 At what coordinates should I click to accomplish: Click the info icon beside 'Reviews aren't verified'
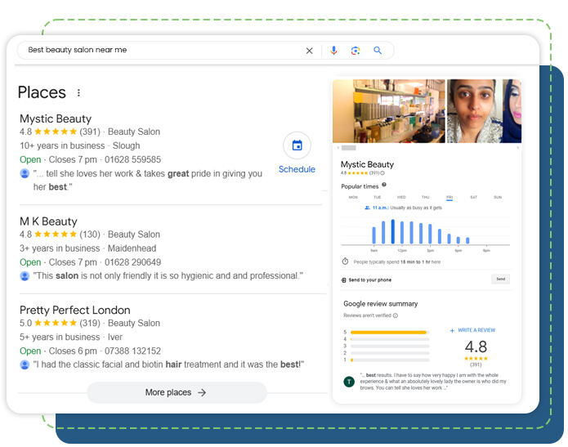[396, 315]
